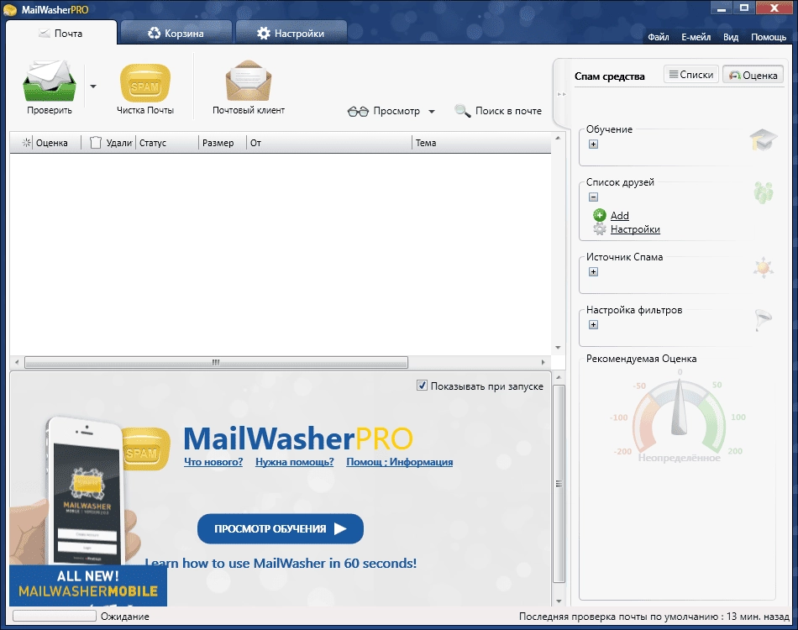
Task: Open the Почтовый клиент envelope icon
Action: tap(249, 81)
